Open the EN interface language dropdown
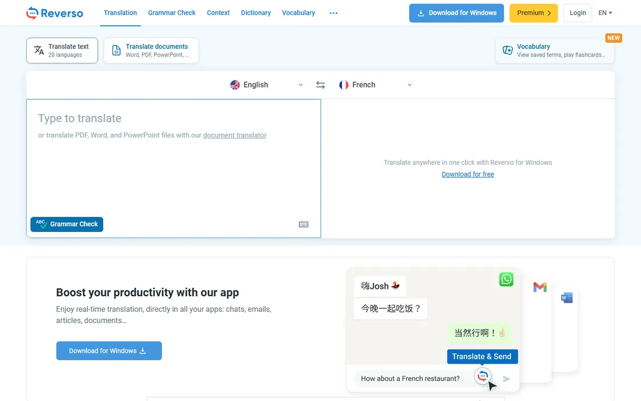 [605, 13]
